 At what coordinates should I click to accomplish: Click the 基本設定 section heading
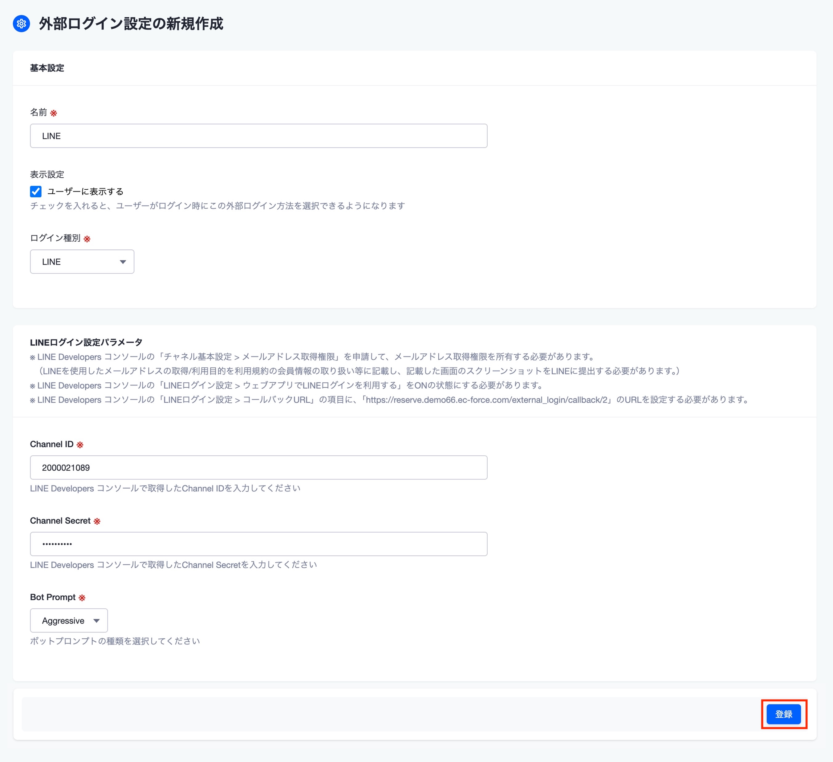pos(47,68)
